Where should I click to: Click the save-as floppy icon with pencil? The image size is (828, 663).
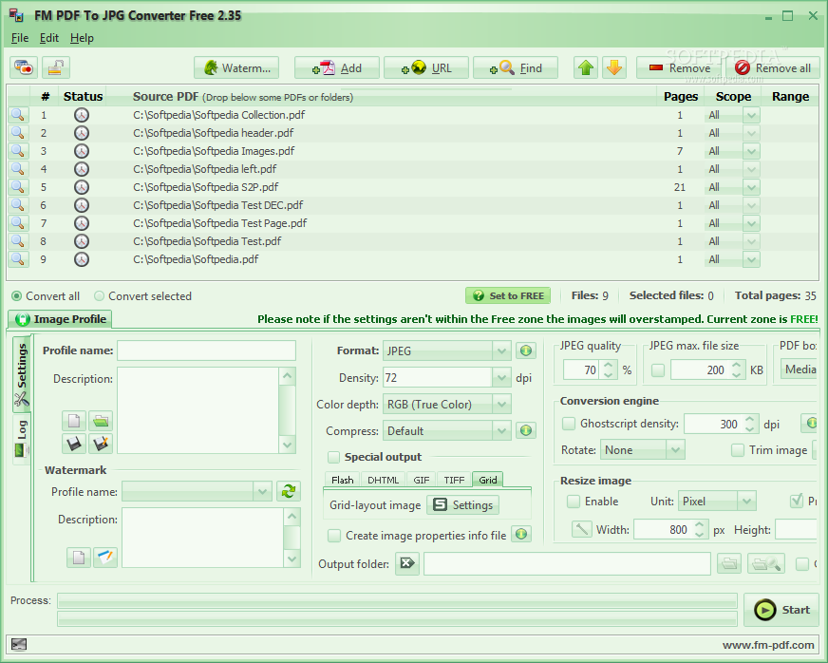pyautogui.click(x=101, y=444)
